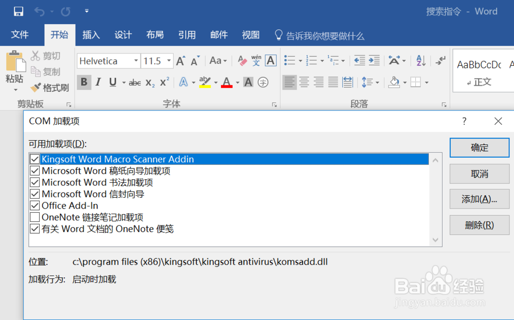Click 取消 button in COM dialog
514x320 pixels.
coord(479,174)
